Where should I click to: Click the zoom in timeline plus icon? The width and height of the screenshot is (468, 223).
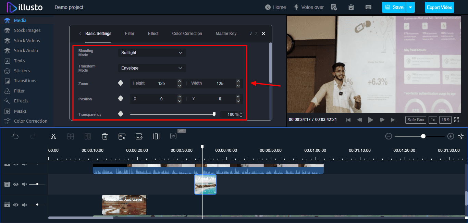point(451,136)
